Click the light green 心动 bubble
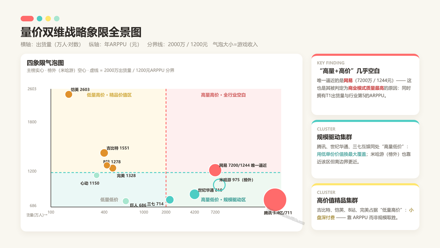Viewport: 440px width, 248px height. (x=97, y=175)
